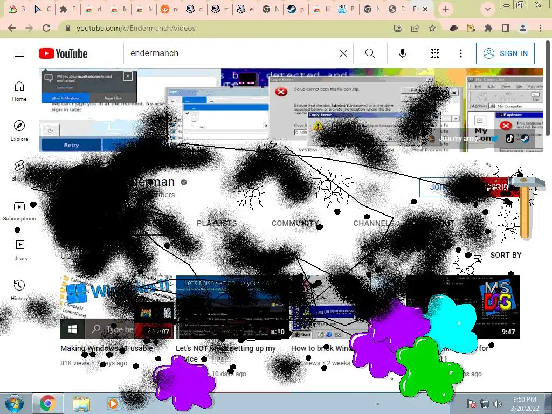Open Windows Start button
This screenshot has height=414, width=552.
coord(13,403)
